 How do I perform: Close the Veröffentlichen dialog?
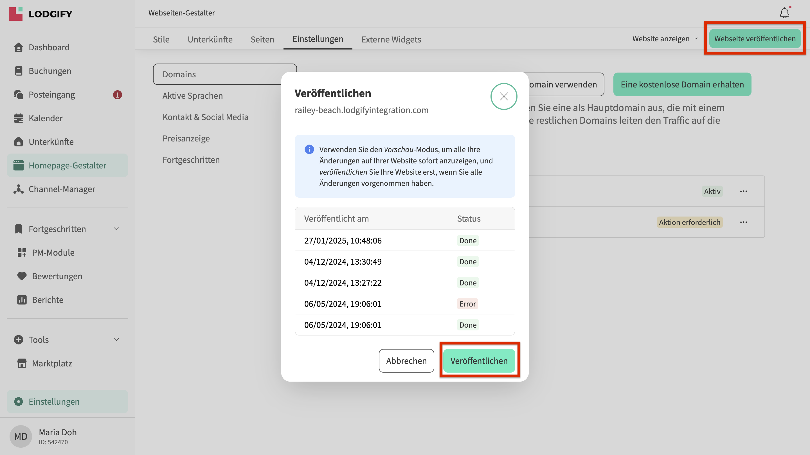pos(504,96)
